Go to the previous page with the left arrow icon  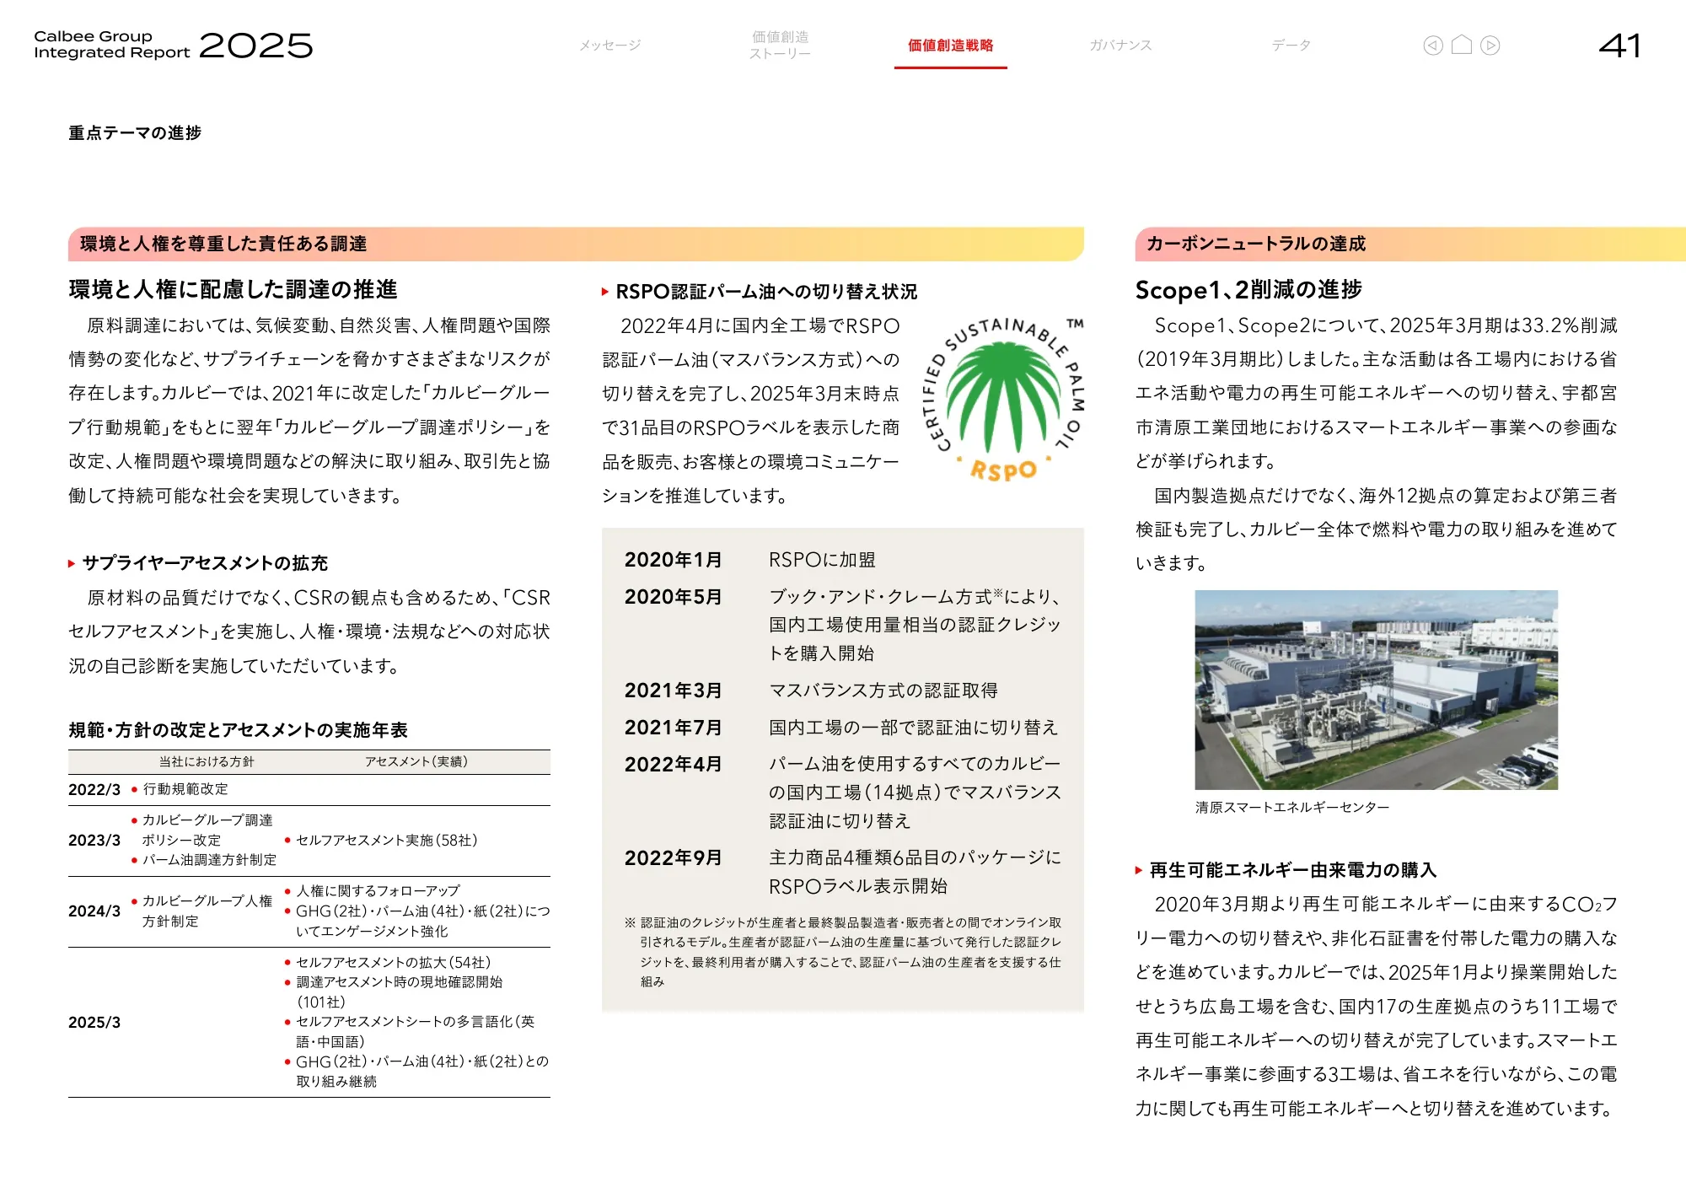point(1433,46)
